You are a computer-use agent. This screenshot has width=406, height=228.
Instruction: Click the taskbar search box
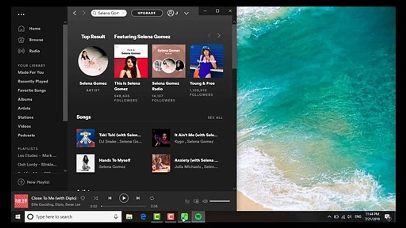click(73, 217)
